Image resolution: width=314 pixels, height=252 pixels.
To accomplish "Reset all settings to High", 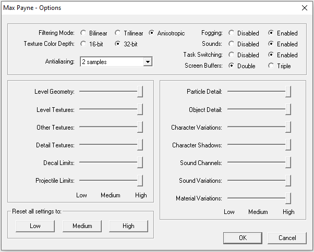I will (x=128, y=226).
